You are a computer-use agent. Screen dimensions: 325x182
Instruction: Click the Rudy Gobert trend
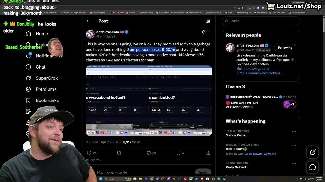coord(236,167)
